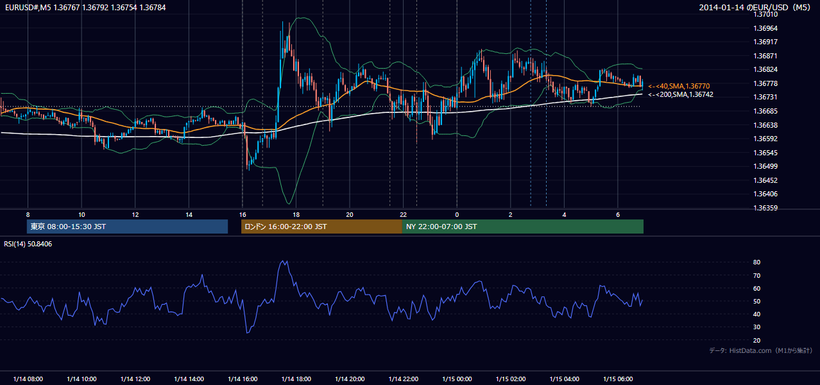Image resolution: width=820 pixels, height=385 pixels.
Task: Click the NY 22:00-07:00 JST session bar
Action: (x=523, y=227)
